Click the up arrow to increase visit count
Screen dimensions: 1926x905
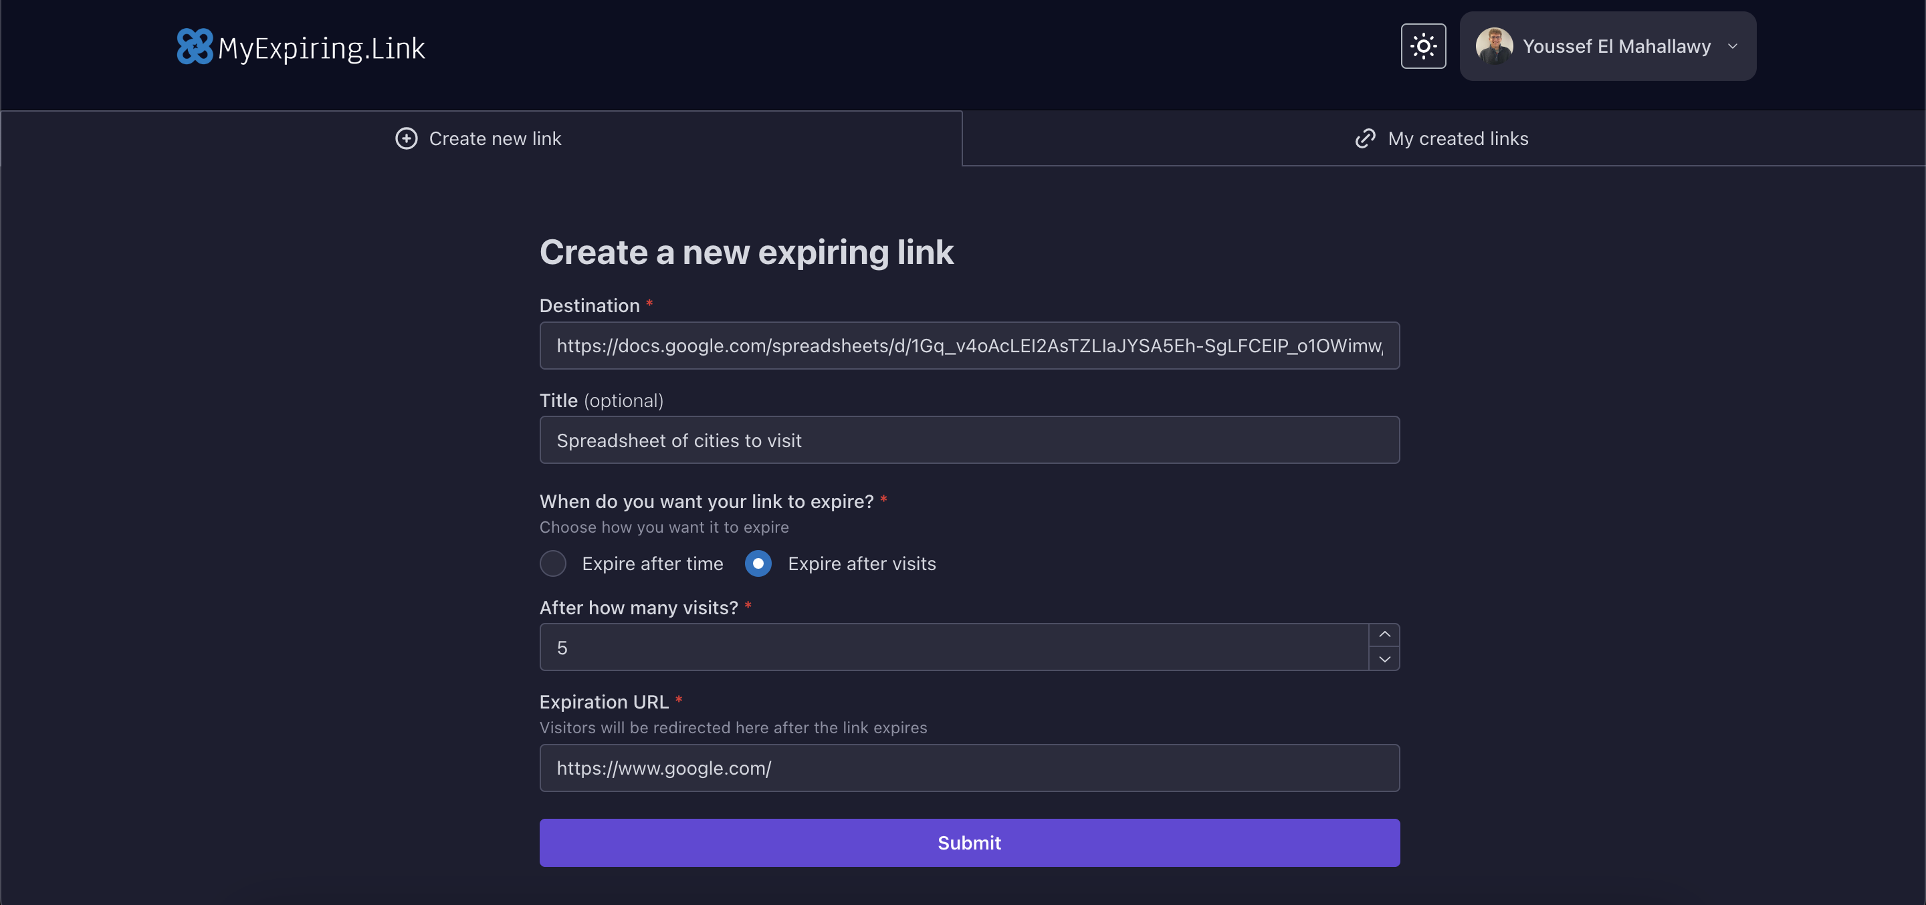tap(1384, 633)
